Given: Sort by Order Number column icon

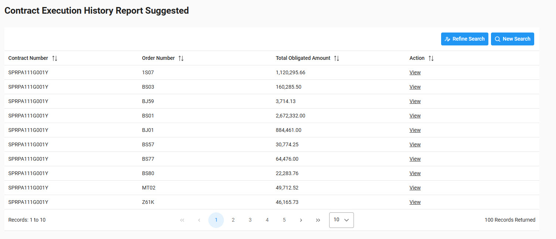Looking at the screenshot, I should coord(181,58).
